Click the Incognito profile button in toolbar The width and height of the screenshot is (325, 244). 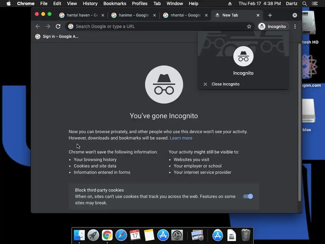pyautogui.click(x=273, y=26)
